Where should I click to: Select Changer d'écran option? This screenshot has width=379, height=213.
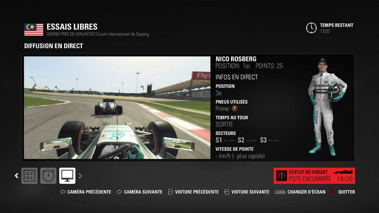pos(306,192)
